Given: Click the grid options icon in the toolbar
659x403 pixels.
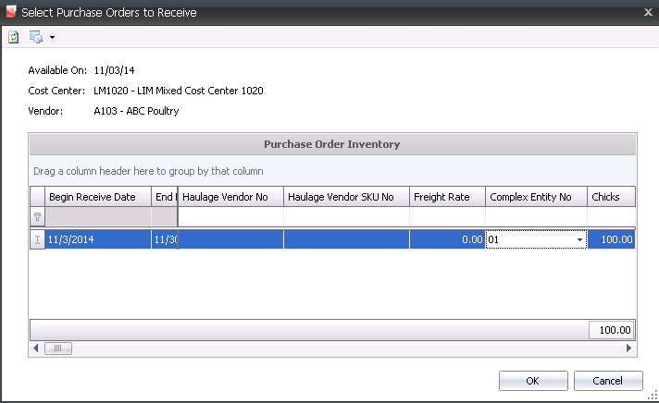Looking at the screenshot, I should click(x=36, y=37).
